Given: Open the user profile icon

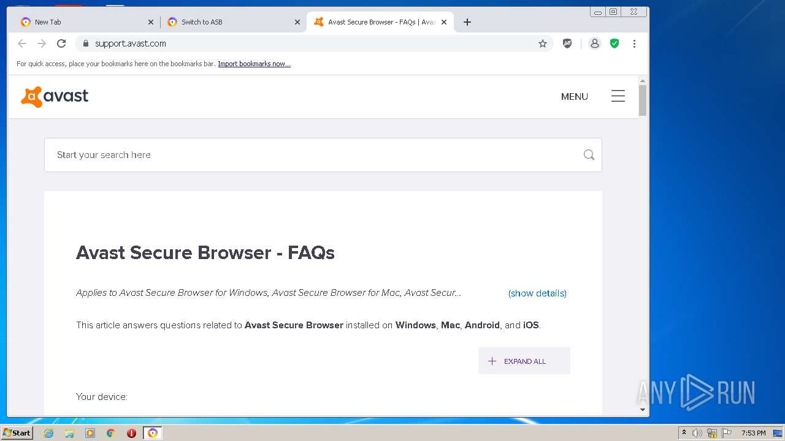Looking at the screenshot, I should [594, 43].
